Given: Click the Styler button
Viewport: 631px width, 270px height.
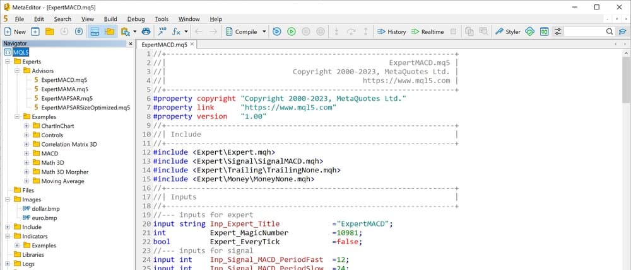Looking at the screenshot, I should tap(508, 31).
